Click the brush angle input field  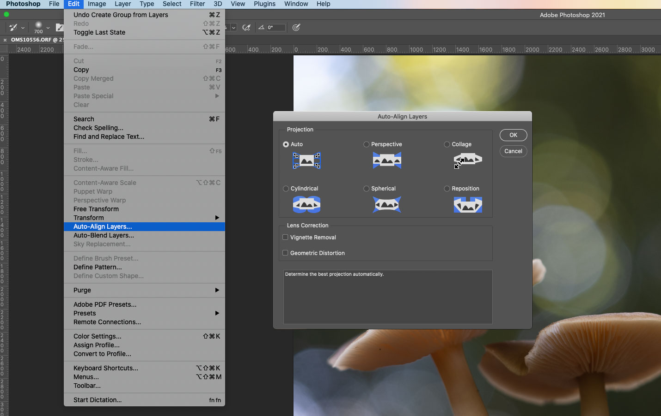275,28
